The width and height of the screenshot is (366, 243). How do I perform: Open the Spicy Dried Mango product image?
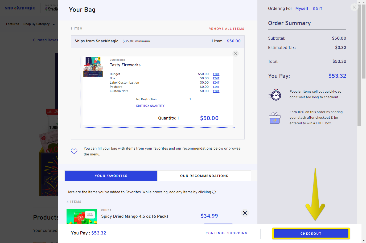coord(82,217)
